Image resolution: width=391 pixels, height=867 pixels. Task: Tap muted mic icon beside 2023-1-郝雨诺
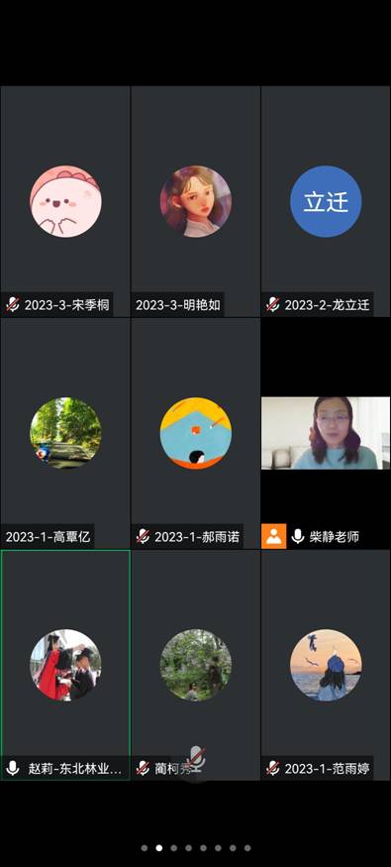143,536
